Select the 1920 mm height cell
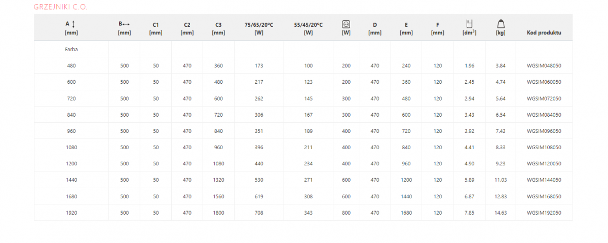This screenshot has height=243, width=608. (71, 213)
